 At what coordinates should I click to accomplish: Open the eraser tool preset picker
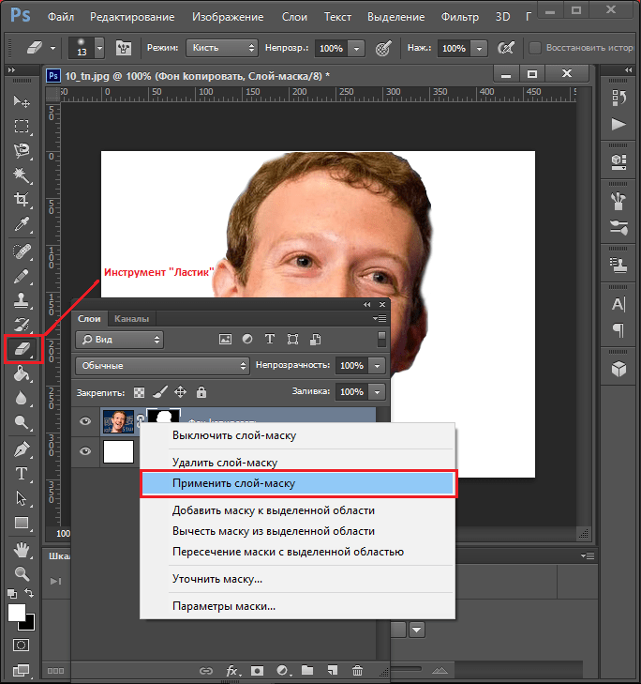[52, 48]
